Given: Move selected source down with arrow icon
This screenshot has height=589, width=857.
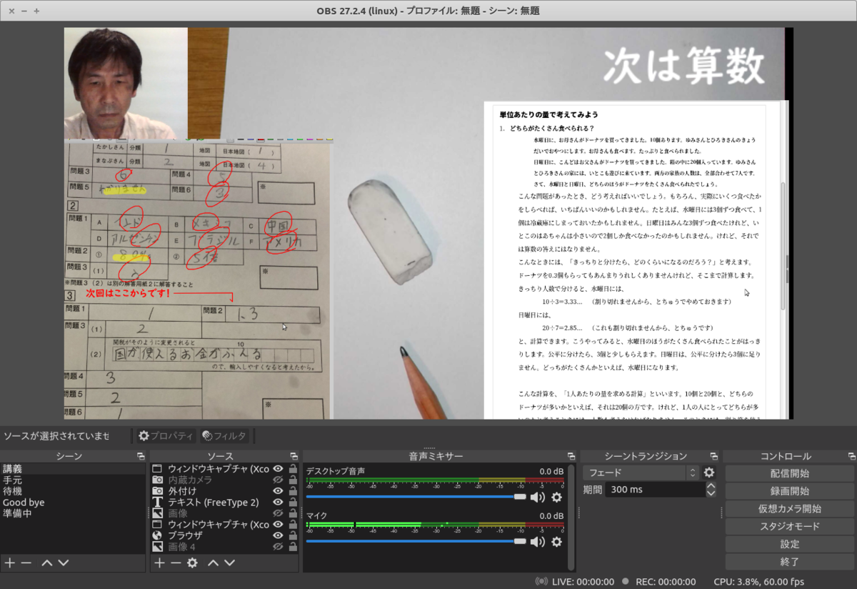Looking at the screenshot, I should 229,563.
